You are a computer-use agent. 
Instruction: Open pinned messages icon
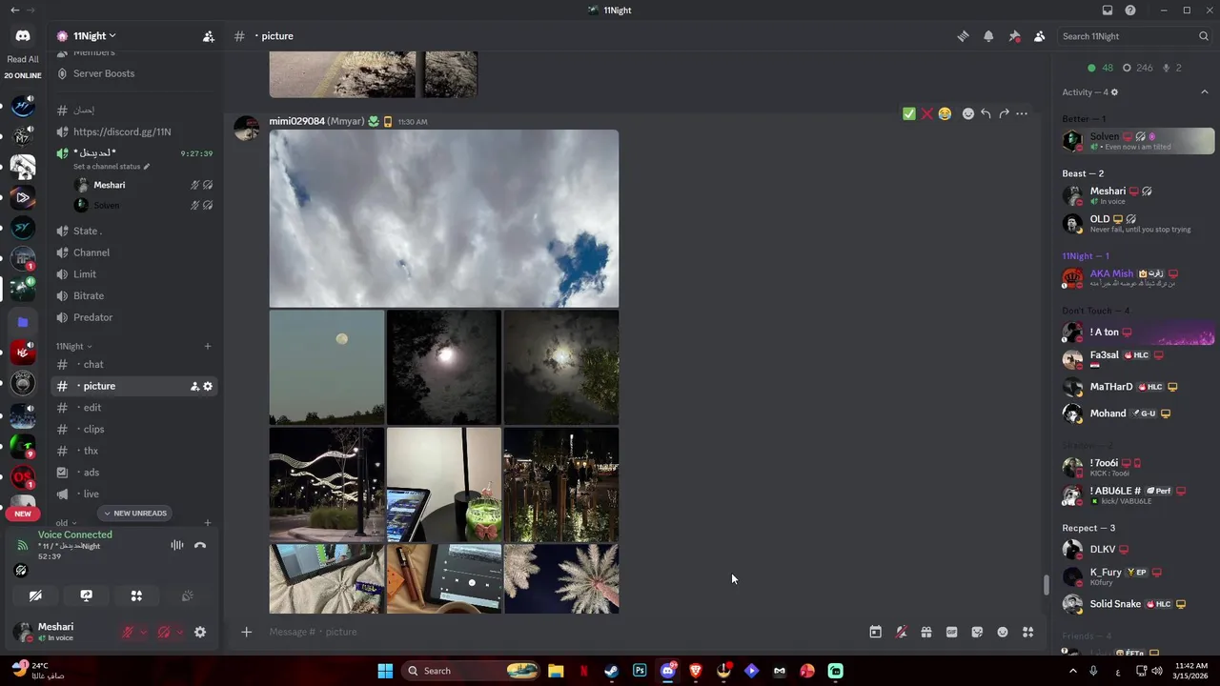click(x=1014, y=36)
